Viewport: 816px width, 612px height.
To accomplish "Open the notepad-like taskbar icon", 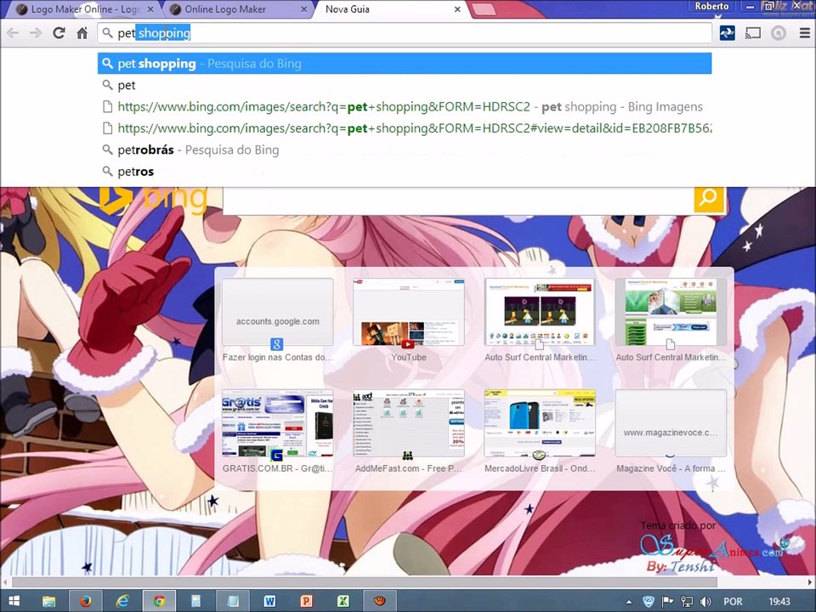I will pos(233,602).
